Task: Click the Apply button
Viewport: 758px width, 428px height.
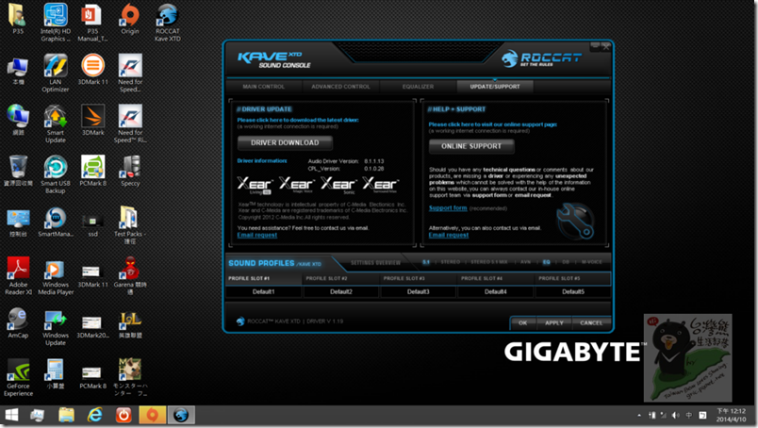Action: click(x=554, y=323)
